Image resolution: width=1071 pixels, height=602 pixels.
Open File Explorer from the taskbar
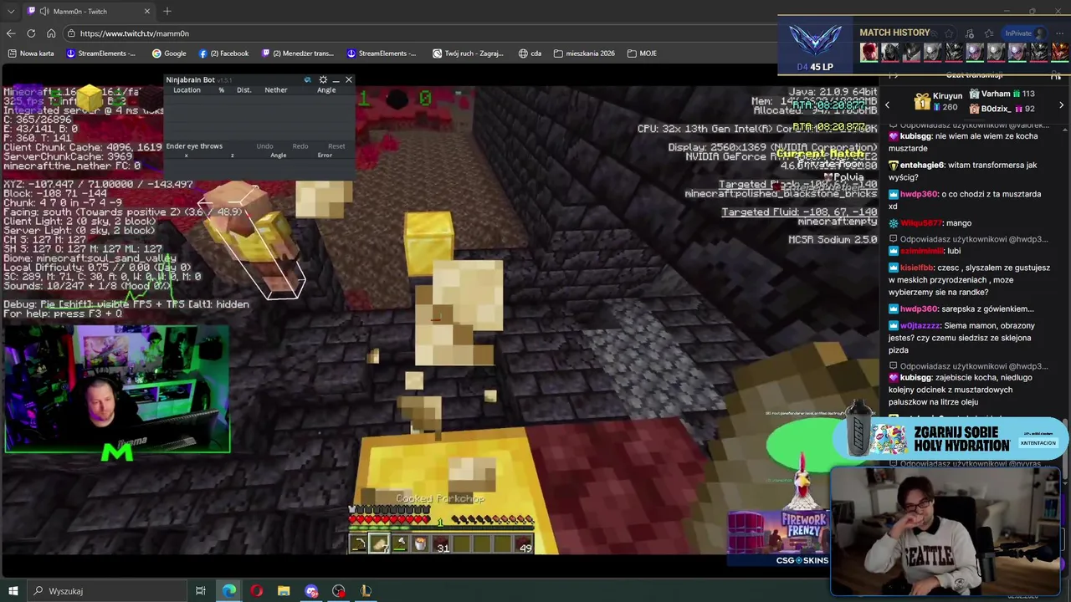coord(284,591)
